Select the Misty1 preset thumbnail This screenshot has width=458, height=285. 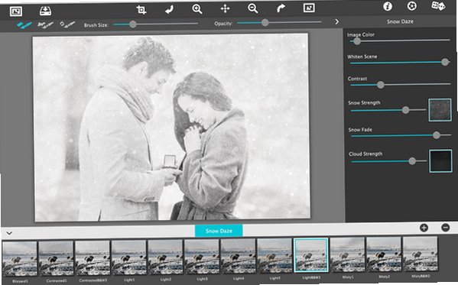347,254
